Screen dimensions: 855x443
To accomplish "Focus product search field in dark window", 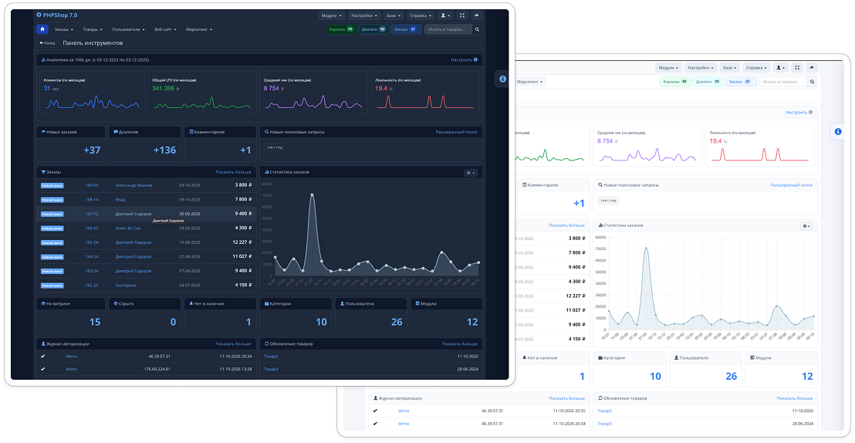I will [x=448, y=29].
